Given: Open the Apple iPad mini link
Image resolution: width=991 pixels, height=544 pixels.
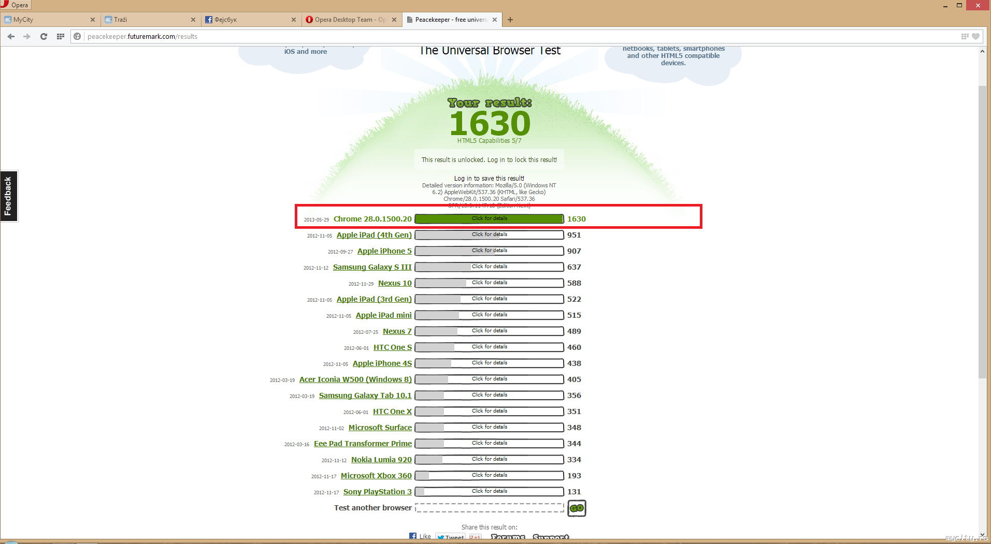Looking at the screenshot, I should (x=384, y=315).
